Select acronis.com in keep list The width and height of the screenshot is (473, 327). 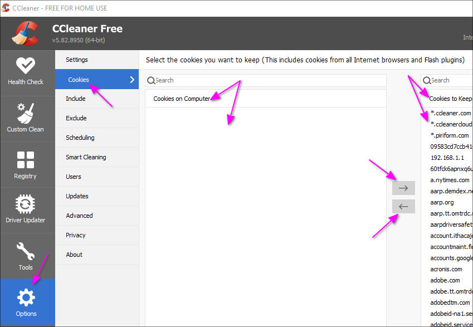point(447,269)
